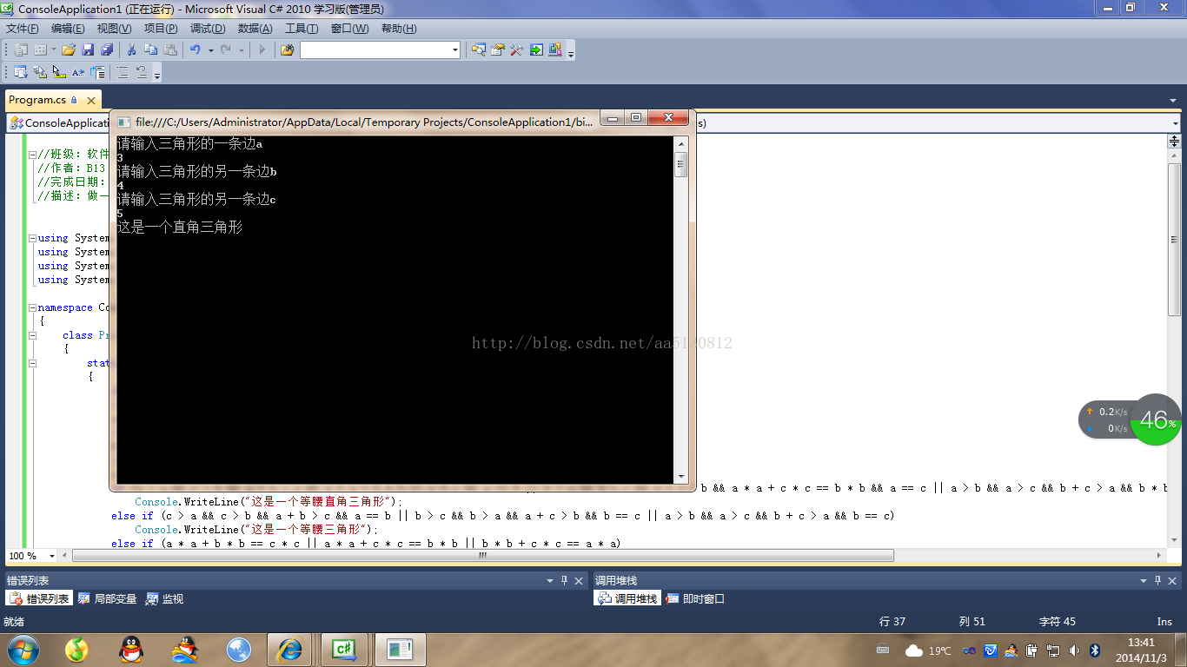
Task: Click the Cut scissors icon
Action: click(132, 50)
